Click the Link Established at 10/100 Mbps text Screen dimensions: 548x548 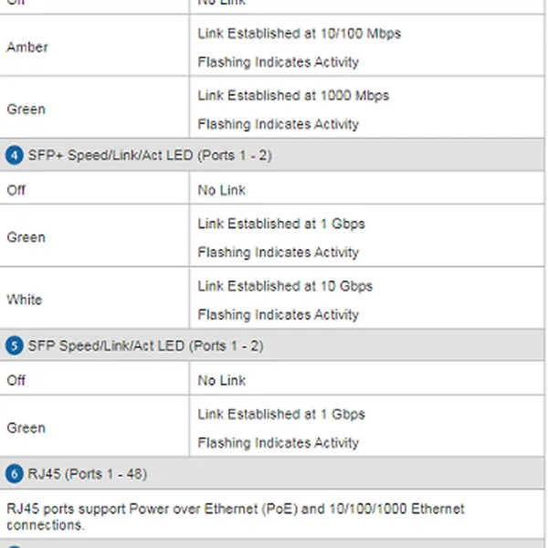[x=299, y=34]
